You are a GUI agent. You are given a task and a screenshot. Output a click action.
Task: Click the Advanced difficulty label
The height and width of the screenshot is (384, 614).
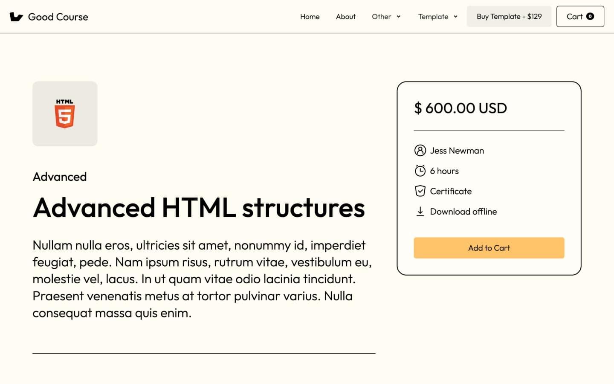click(59, 176)
